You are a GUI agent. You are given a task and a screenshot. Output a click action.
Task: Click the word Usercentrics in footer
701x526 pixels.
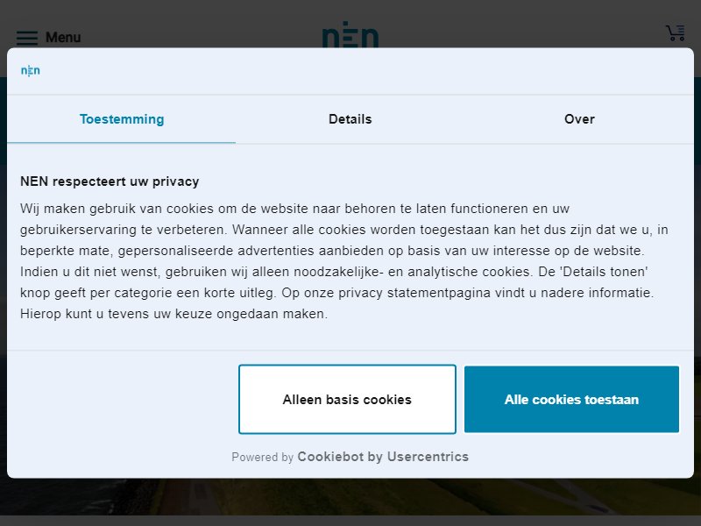click(x=428, y=457)
